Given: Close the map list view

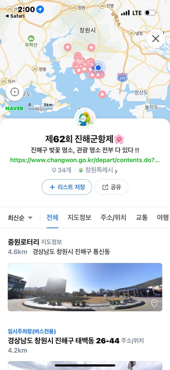Looking at the screenshot, I should coord(156,39).
